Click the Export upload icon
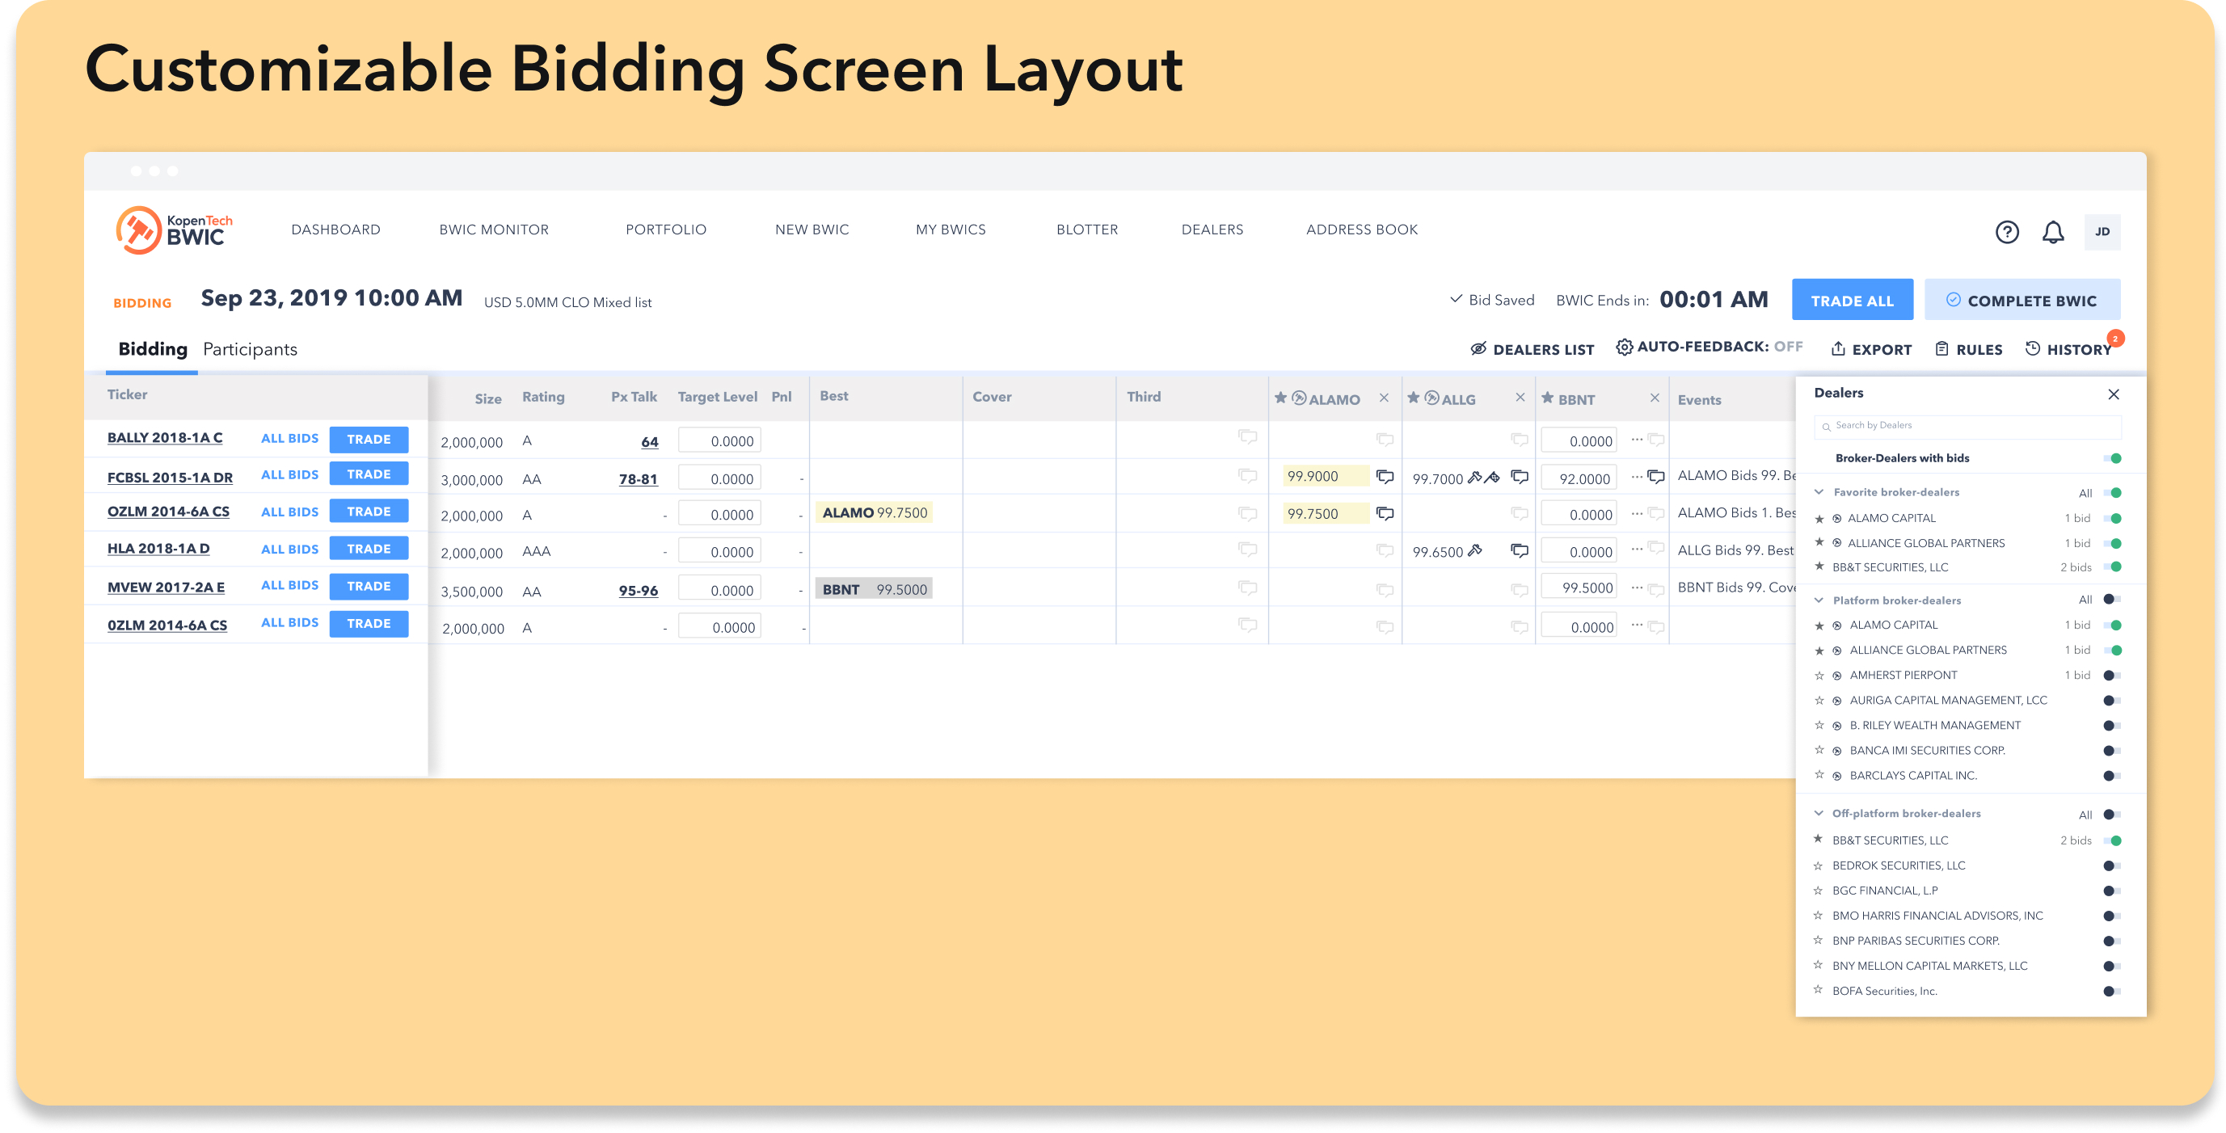The image size is (2226, 1133). click(x=1838, y=348)
